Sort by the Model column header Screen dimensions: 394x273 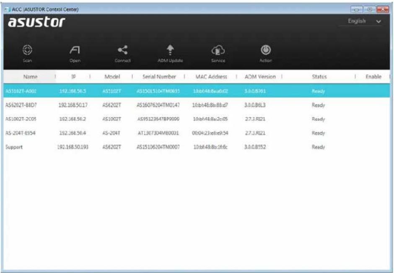click(x=112, y=77)
